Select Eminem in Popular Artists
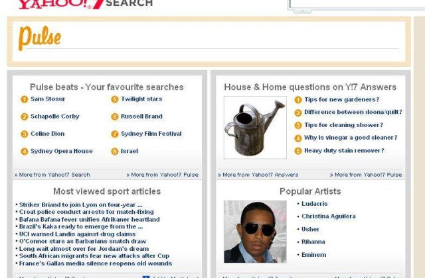 coord(313,254)
